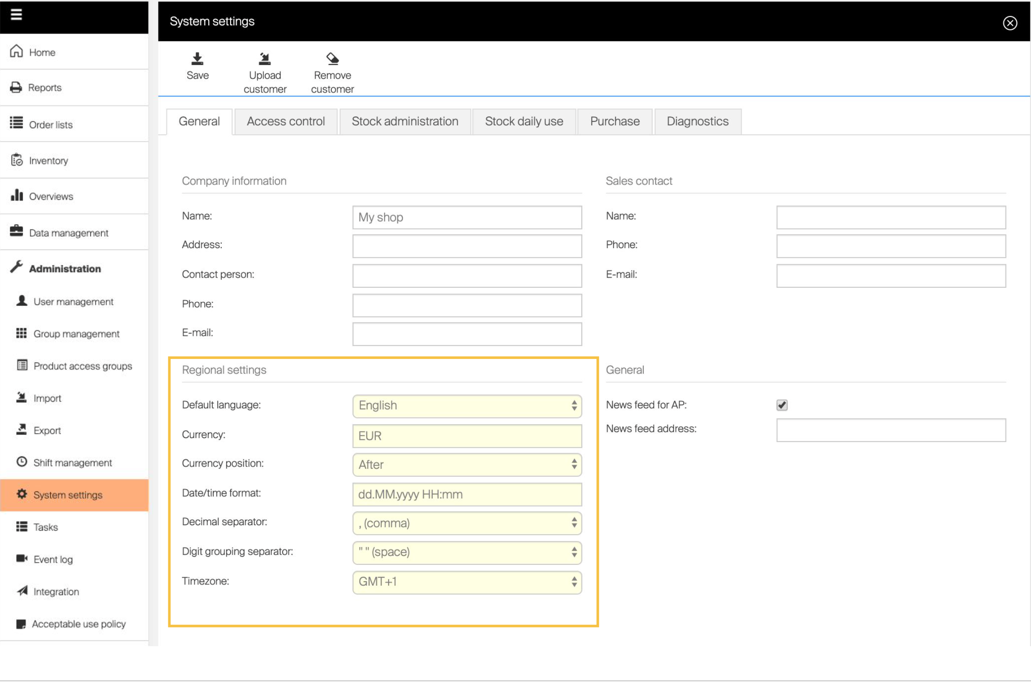Image resolution: width=1031 pixels, height=684 pixels.
Task: Click the News feed address field
Action: [x=891, y=430]
